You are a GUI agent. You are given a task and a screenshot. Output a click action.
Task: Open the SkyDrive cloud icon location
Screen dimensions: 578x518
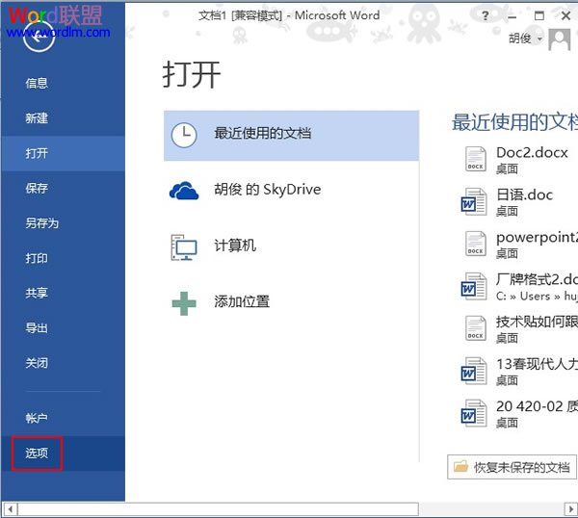183,191
